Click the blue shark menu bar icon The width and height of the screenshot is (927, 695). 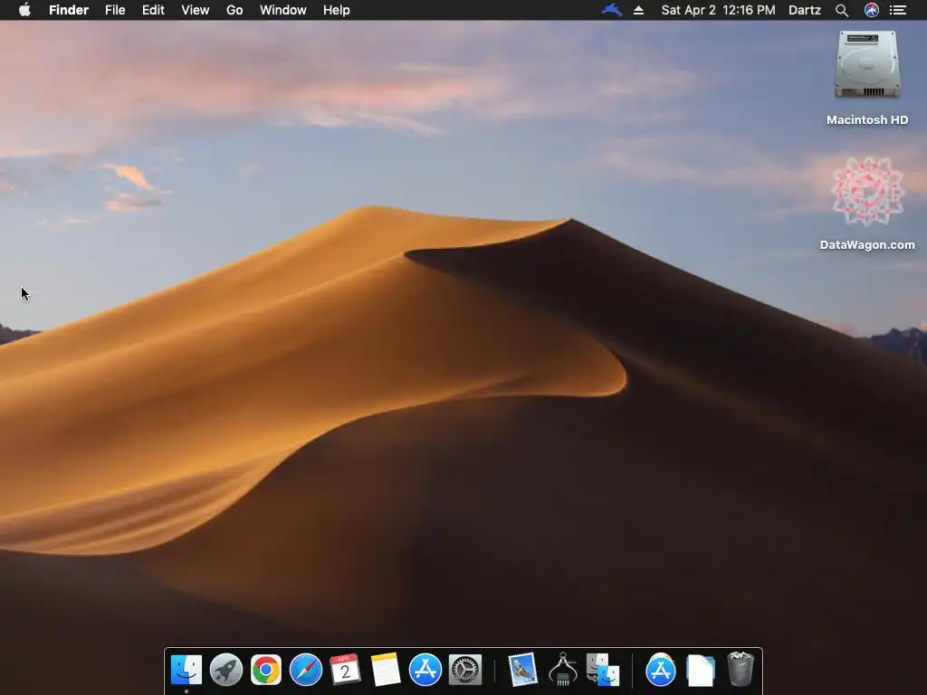coord(612,10)
